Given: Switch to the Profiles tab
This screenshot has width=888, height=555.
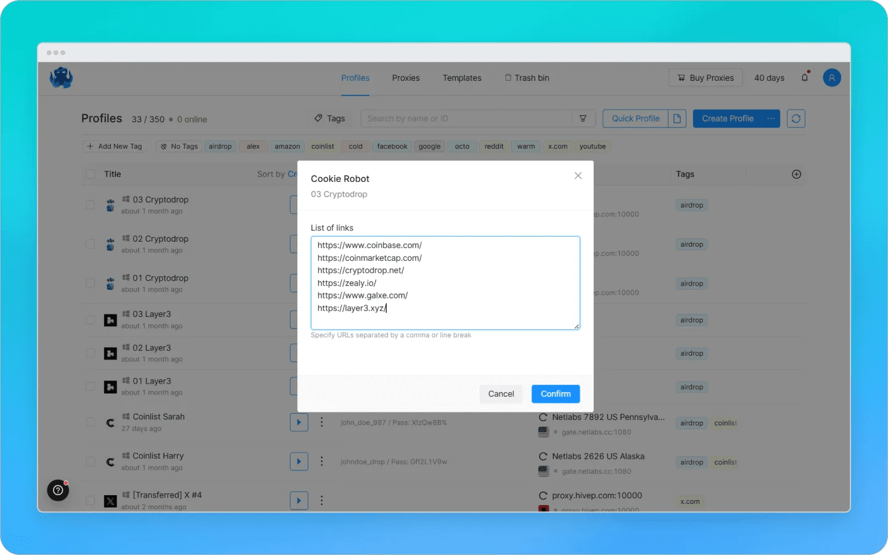Looking at the screenshot, I should pos(355,78).
